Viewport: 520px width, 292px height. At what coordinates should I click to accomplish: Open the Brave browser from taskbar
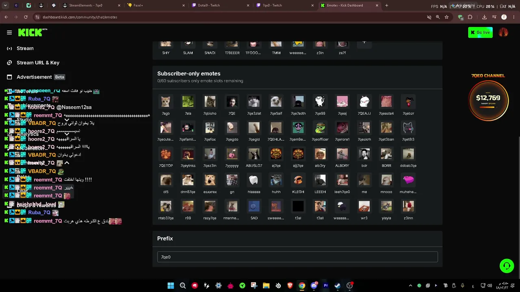(290, 286)
